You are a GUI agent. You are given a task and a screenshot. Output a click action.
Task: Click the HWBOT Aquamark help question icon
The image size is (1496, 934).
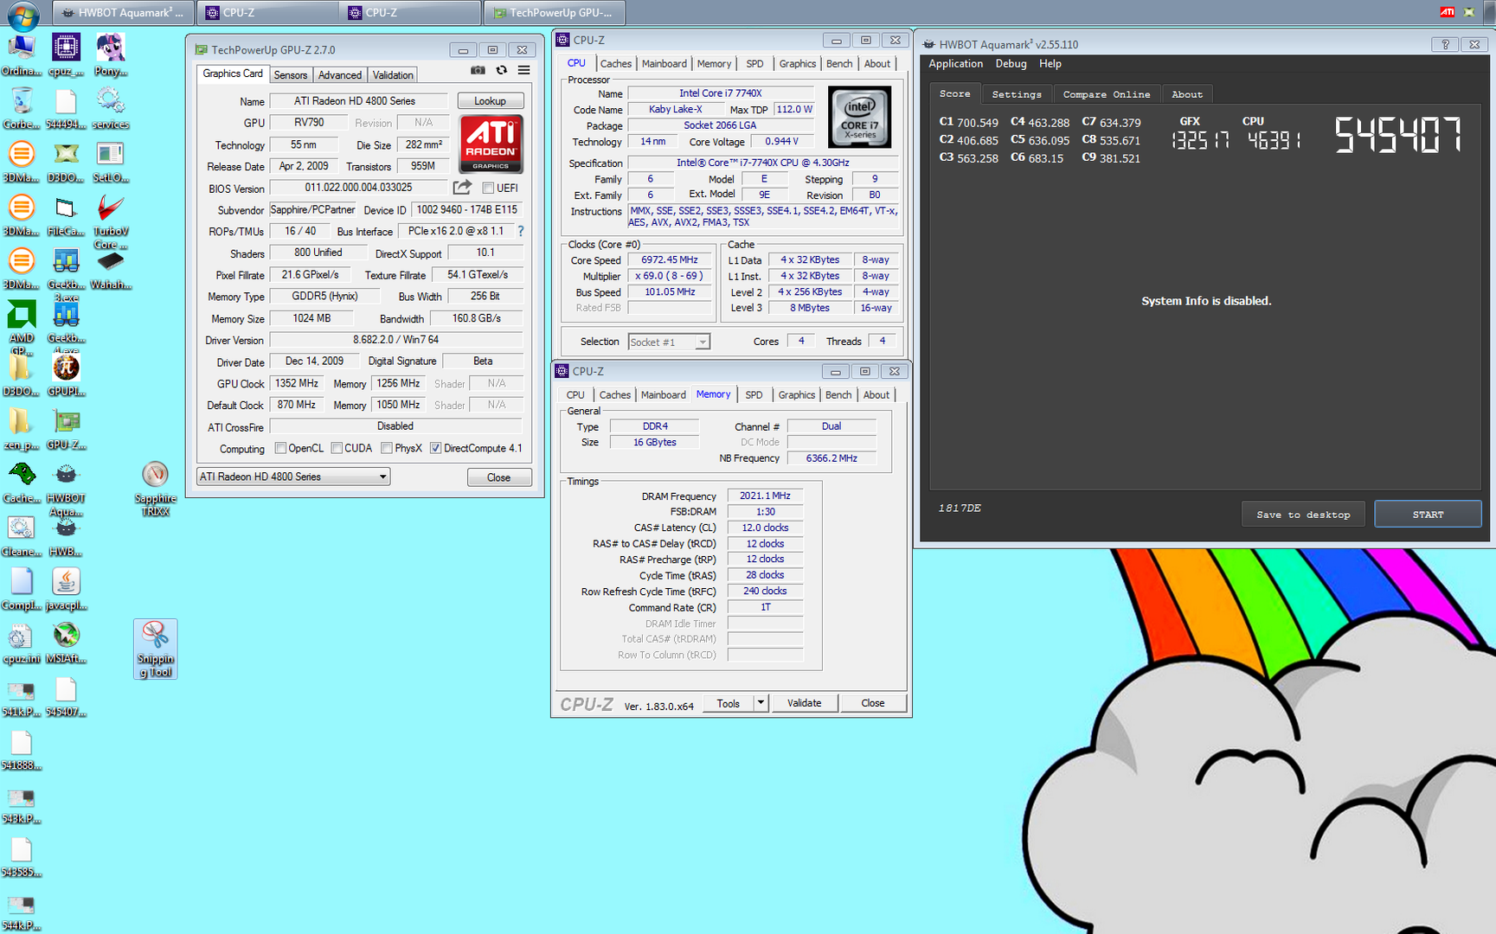tap(1445, 44)
